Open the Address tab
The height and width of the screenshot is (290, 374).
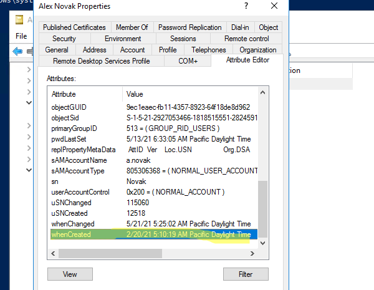click(x=95, y=50)
